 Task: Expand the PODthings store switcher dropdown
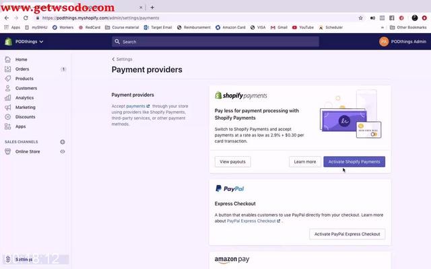pos(29,42)
